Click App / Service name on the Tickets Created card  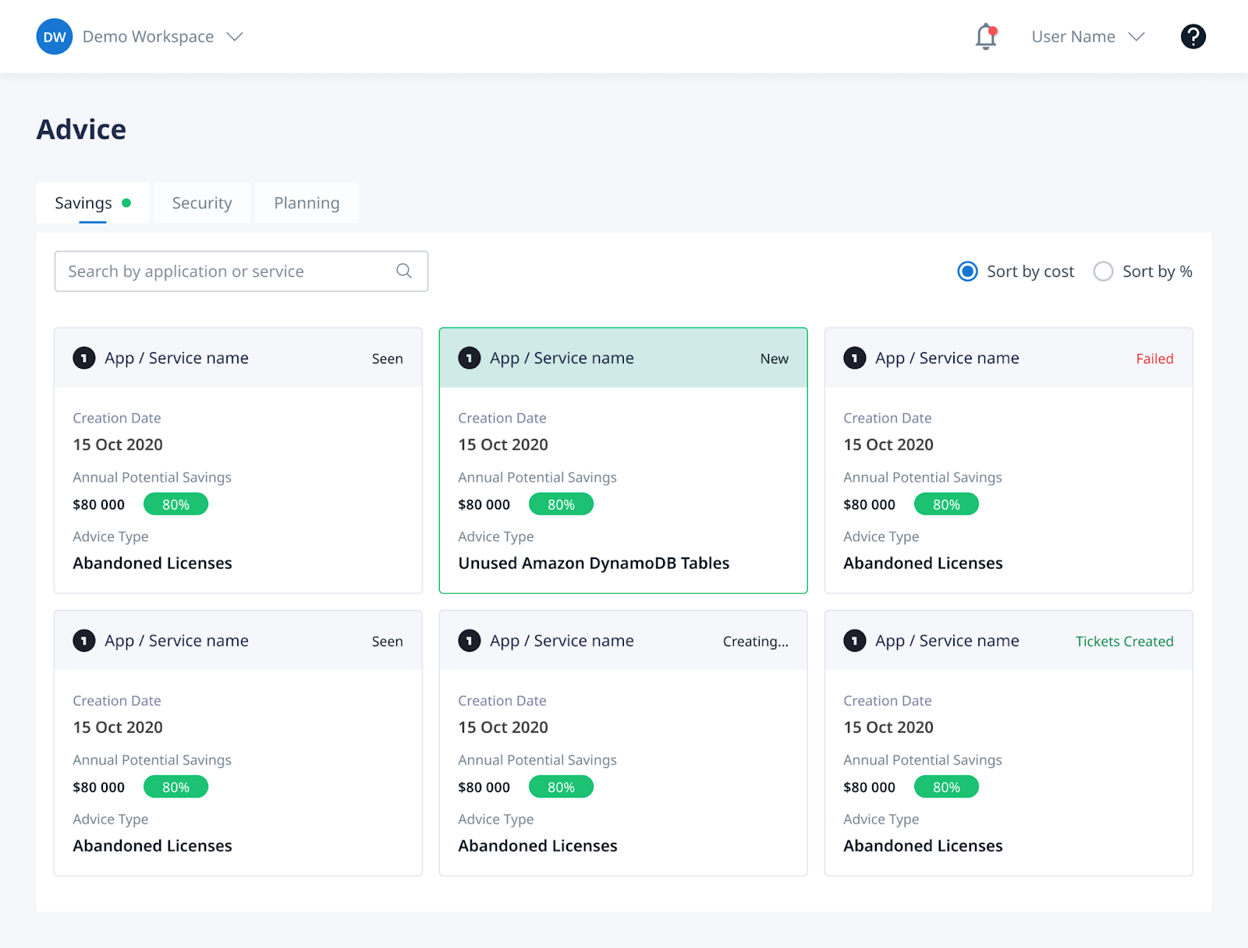(947, 641)
